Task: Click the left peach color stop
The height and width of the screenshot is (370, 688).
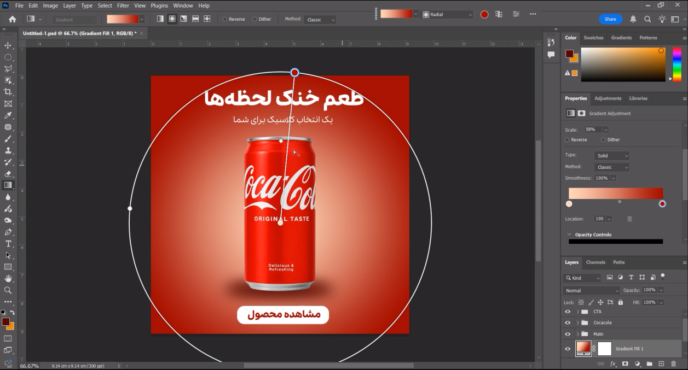Action: [x=569, y=204]
